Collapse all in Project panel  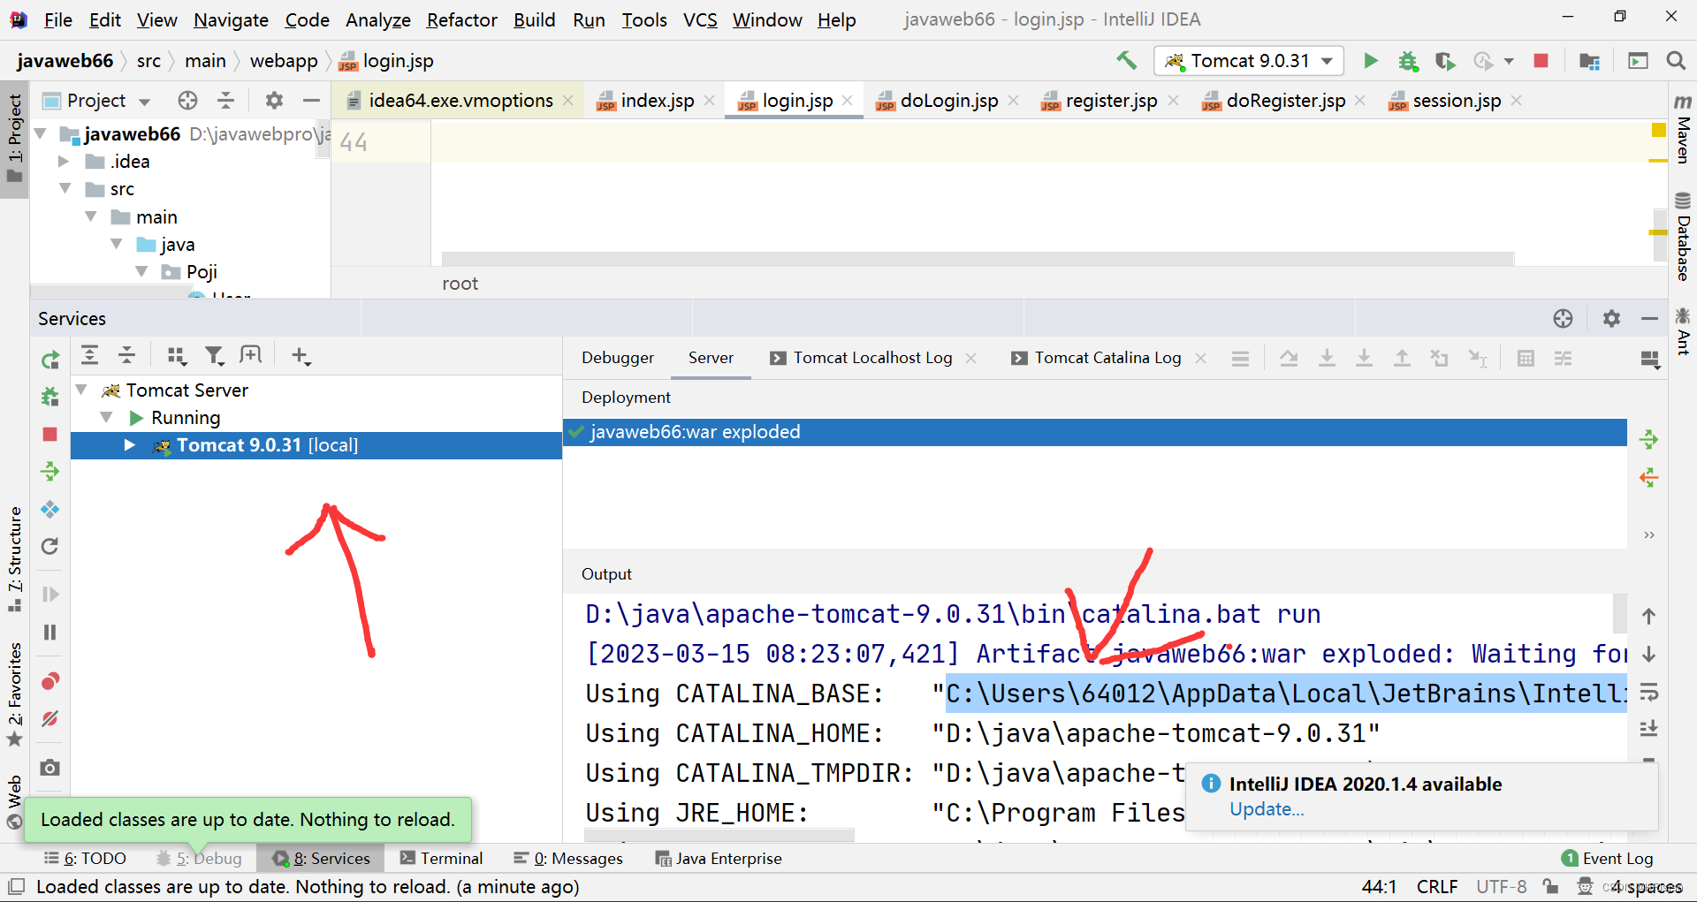(x=226, y=101)
